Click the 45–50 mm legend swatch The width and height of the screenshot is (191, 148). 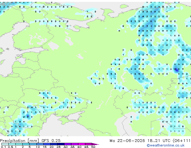(x=89, y=144)
